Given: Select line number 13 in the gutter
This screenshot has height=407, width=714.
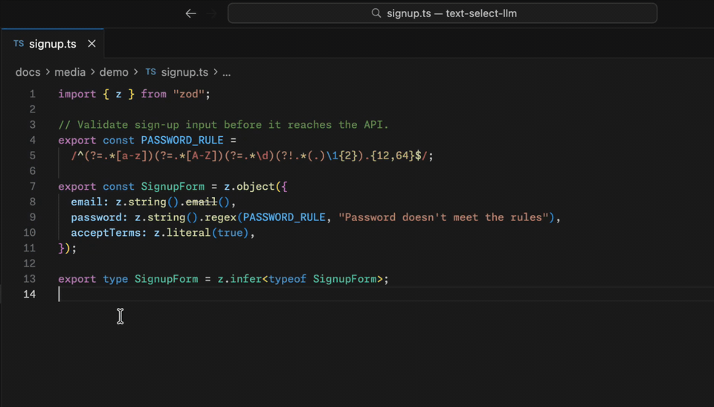Looking at the screenshot, I should click(29, 278).
